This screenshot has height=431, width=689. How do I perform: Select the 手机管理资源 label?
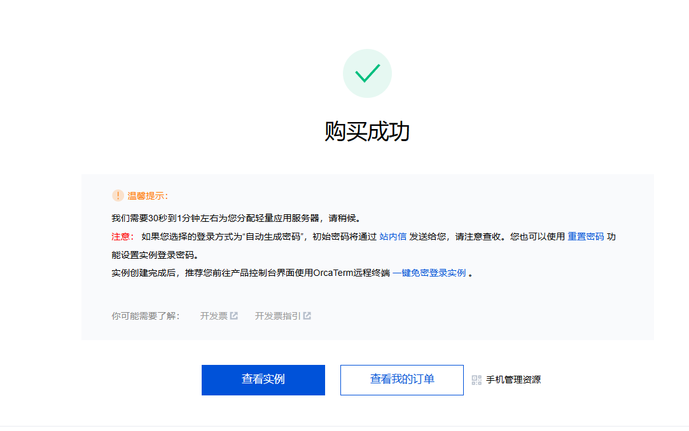coord(513,380)
